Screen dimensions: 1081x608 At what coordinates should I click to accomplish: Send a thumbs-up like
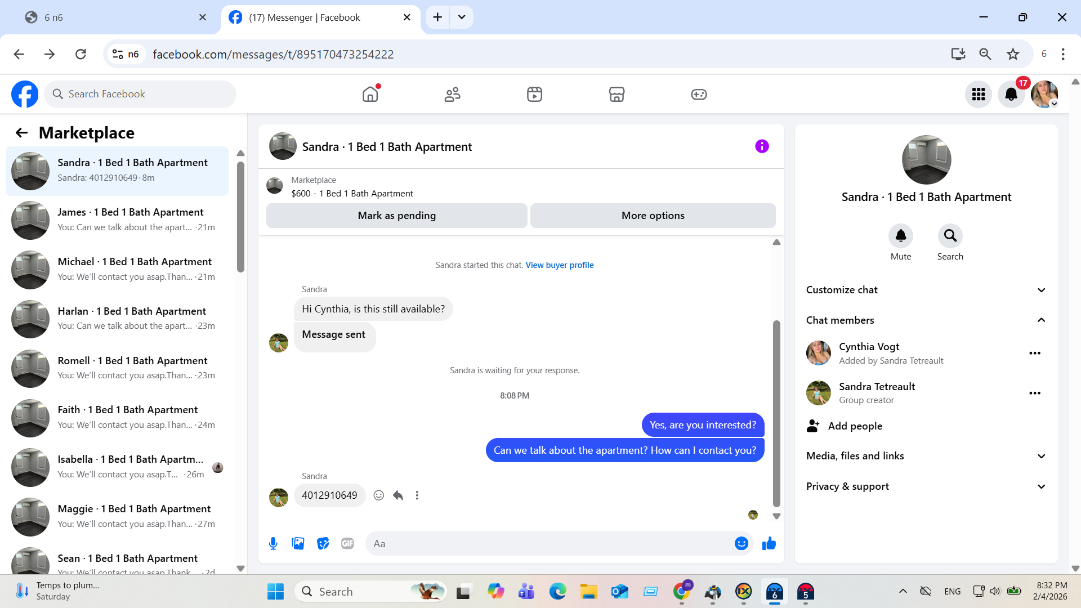[769, 543]
